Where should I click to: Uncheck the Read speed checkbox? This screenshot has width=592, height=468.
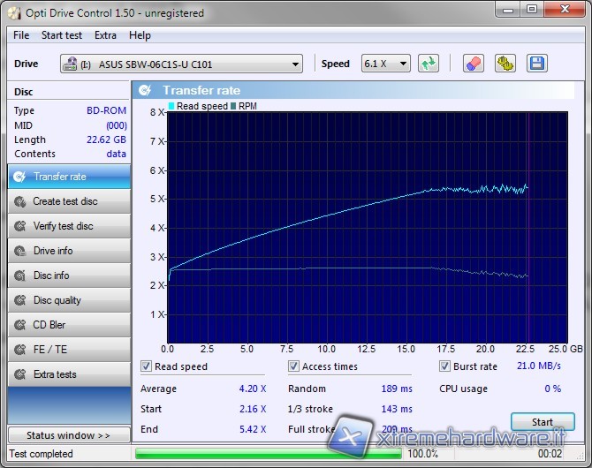[x=147, y=366]
